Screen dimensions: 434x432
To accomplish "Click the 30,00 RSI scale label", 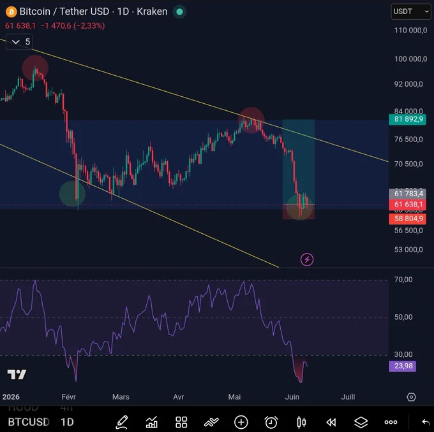I will click(x=403, y=354).
